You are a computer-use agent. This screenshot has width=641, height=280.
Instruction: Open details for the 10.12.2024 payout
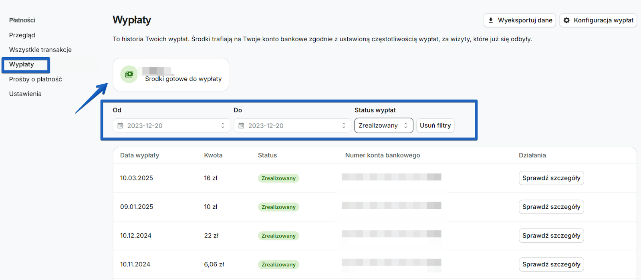click(x=551, y=236)
